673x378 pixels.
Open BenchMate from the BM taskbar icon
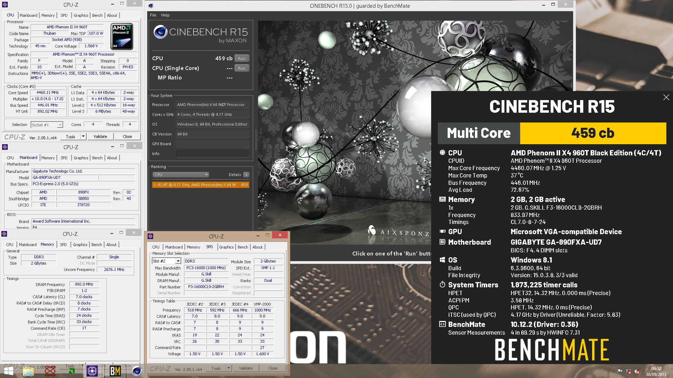(115, 371)
